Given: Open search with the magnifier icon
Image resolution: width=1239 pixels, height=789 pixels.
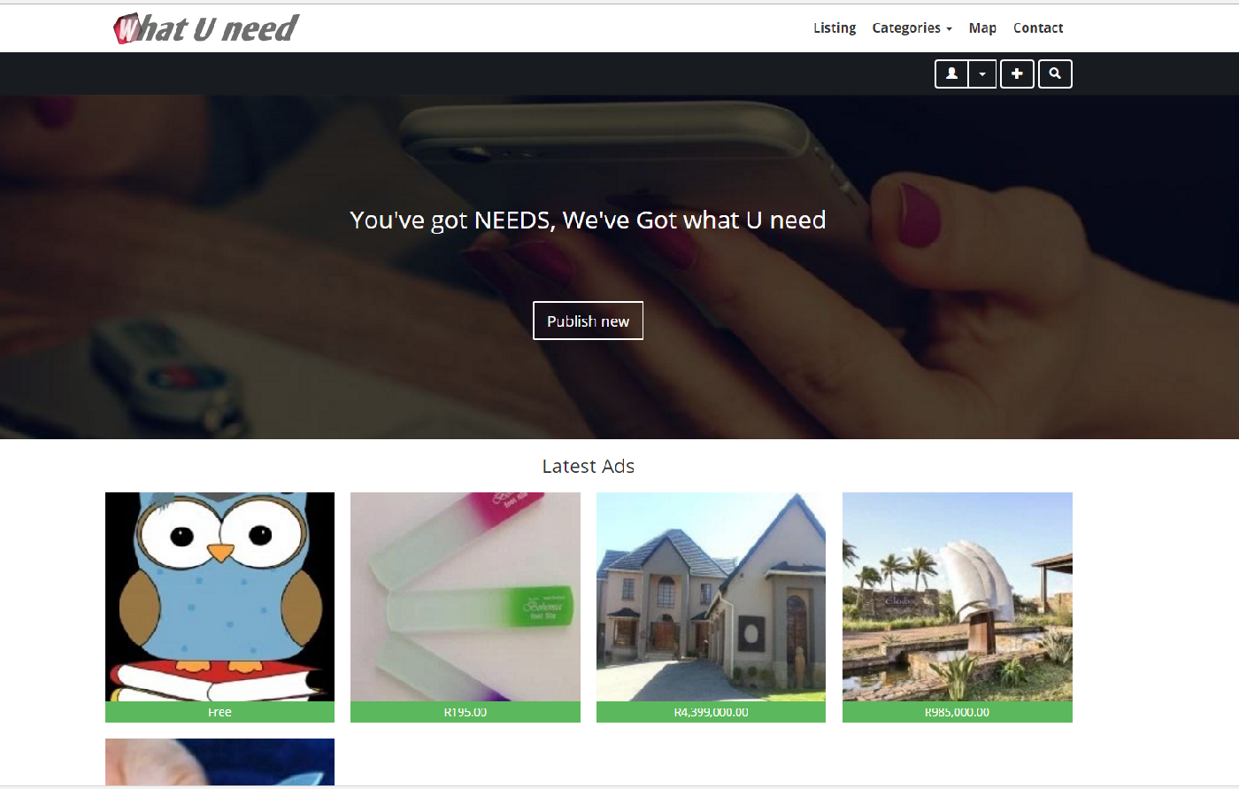Looking at the screenshot, I should [1055, 74].
